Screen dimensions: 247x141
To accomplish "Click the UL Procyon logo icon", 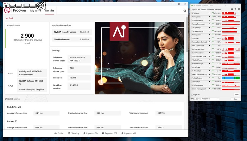I will [7, 10].
